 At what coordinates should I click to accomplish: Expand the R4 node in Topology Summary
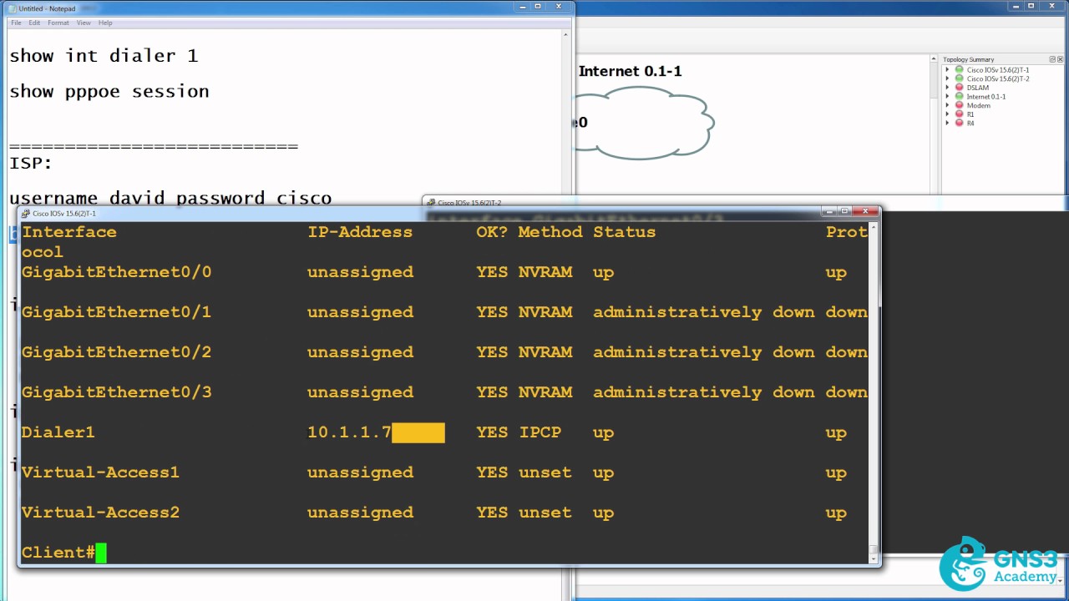(x=947, y=123)
